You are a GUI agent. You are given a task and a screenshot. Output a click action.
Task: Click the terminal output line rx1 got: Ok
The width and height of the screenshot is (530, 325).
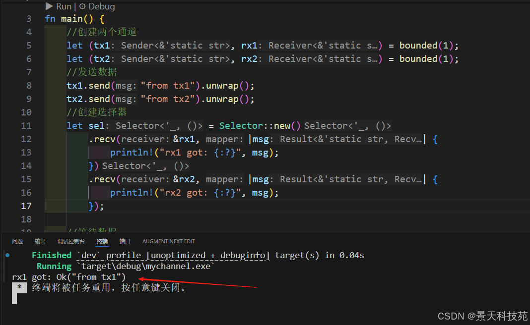69,277
